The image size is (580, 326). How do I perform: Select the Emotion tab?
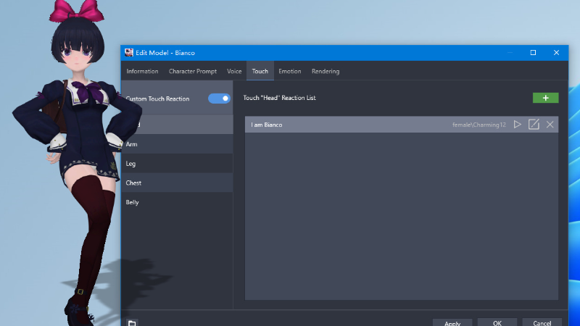click(x=289, y=72)
